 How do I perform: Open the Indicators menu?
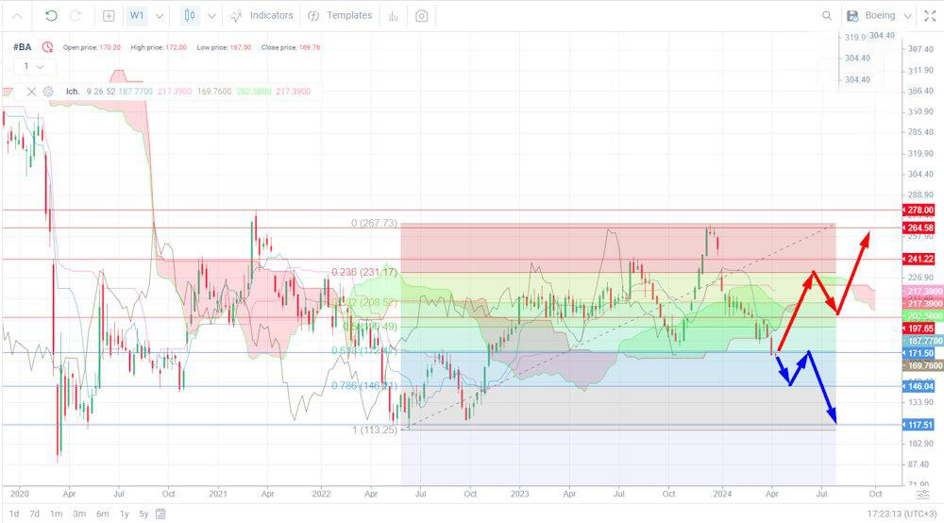[261, 16]
